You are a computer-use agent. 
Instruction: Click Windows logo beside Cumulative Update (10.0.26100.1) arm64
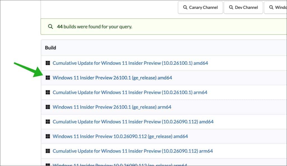coord(48,92)
